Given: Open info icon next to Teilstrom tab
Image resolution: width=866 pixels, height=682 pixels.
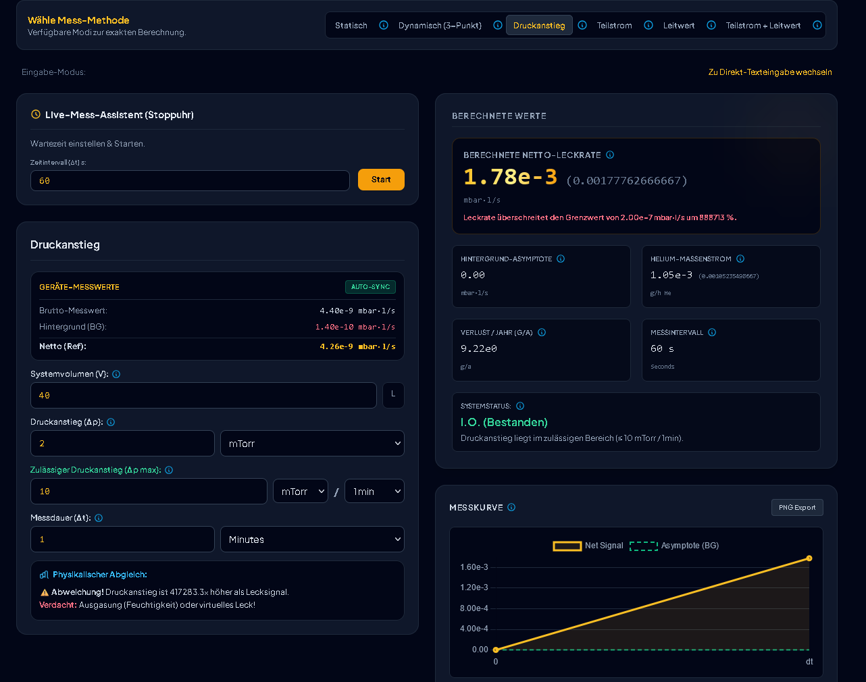Looking at the screenshot, I should point(648,26).
